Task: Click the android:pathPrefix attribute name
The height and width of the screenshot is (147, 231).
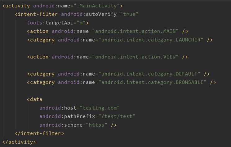Action: [x=67, y=116]
